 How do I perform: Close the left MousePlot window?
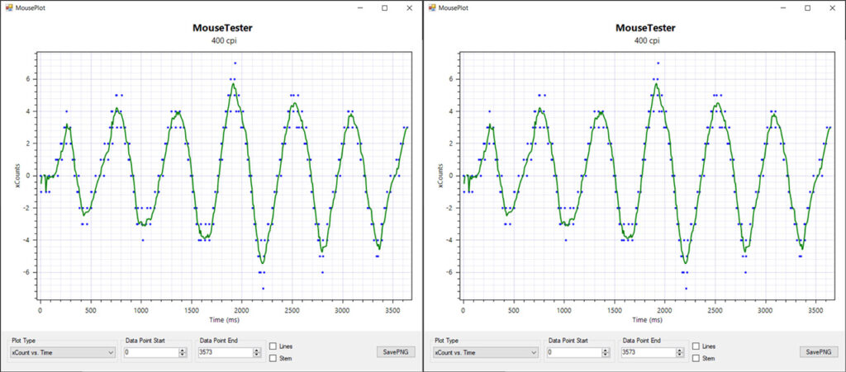409,7
